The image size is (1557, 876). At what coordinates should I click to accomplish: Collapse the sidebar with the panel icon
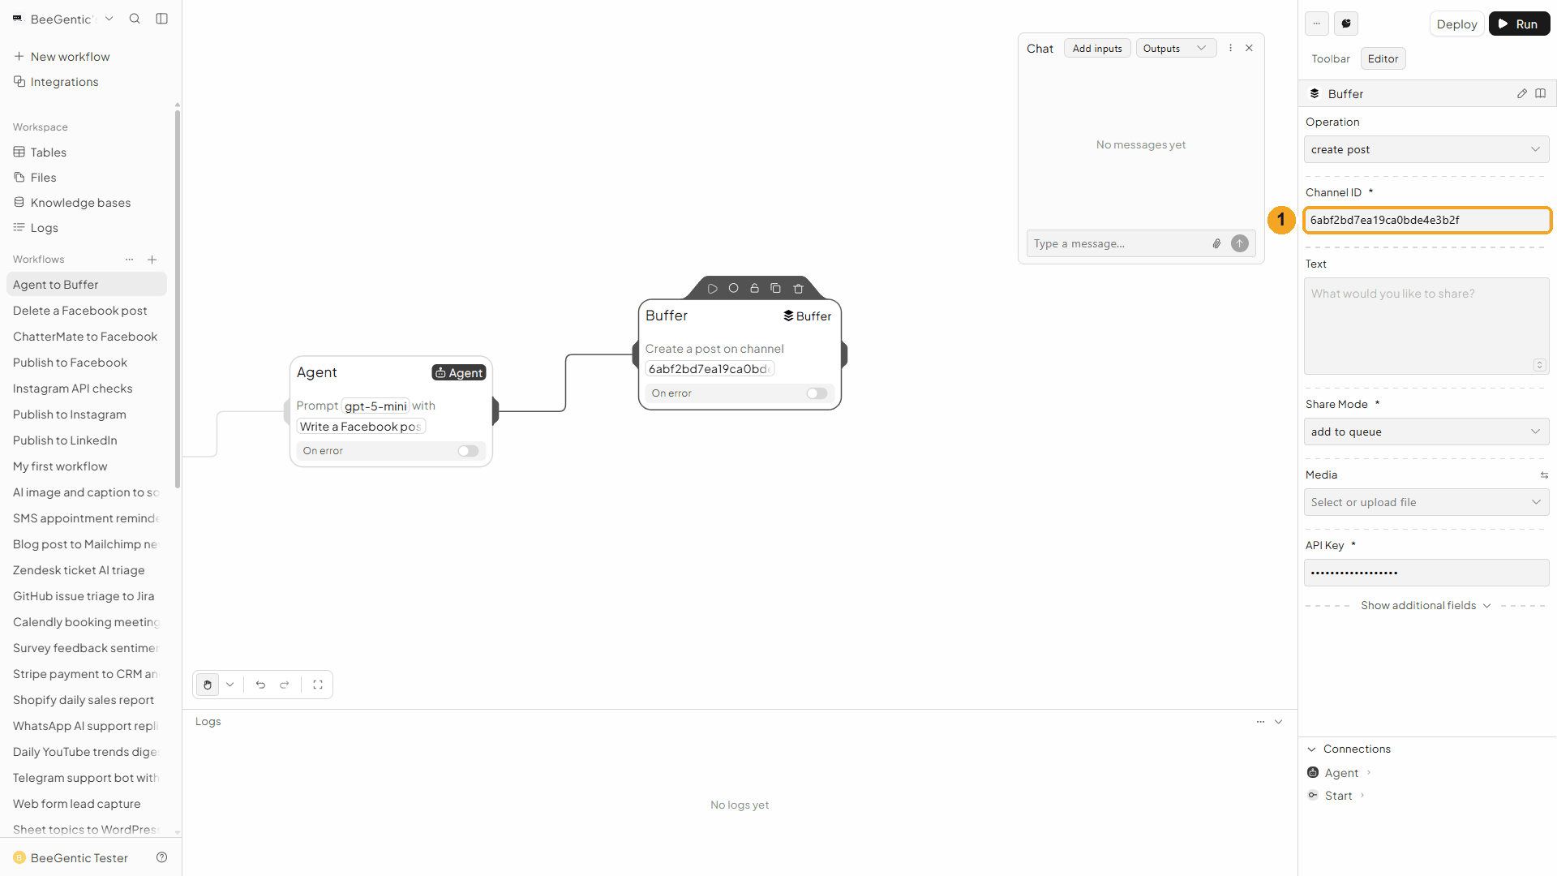click(162, 19)
